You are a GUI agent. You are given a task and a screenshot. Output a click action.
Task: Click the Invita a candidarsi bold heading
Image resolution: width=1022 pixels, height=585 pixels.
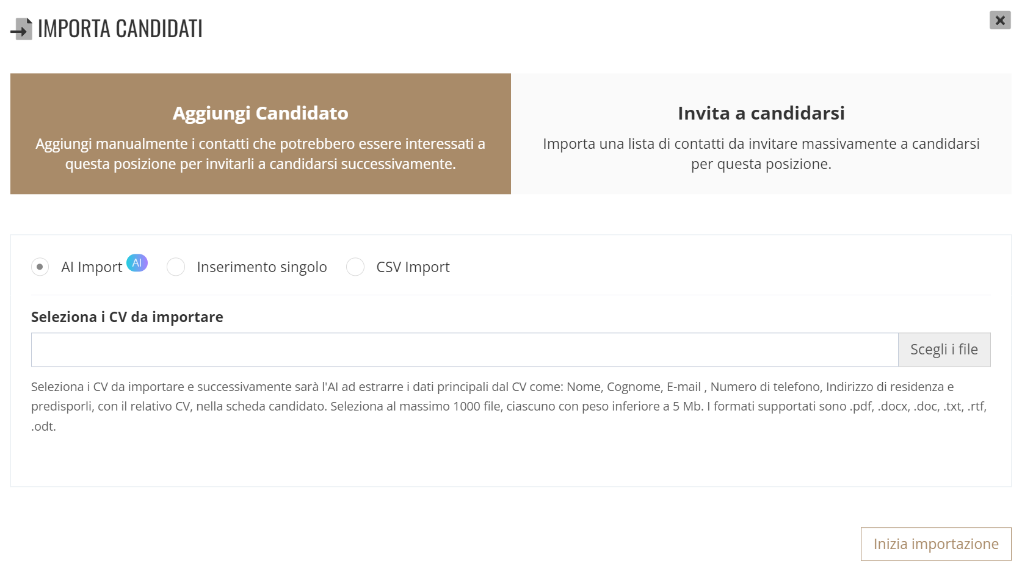[x=761, y=113]
